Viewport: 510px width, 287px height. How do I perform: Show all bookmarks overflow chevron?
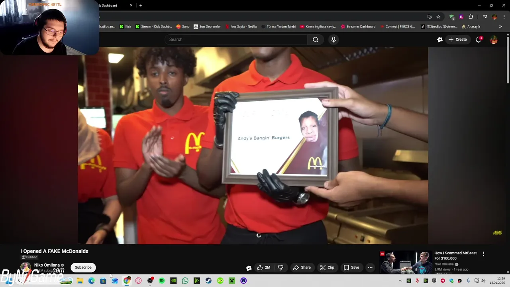(500, 27)
